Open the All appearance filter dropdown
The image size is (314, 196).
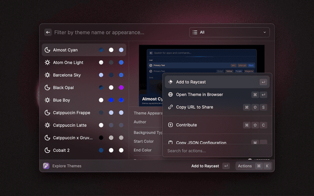[x=229, y=32]
